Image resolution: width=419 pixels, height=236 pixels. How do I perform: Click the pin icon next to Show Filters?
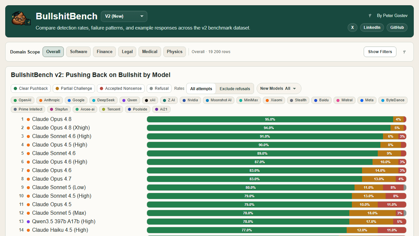coord(404,52)
